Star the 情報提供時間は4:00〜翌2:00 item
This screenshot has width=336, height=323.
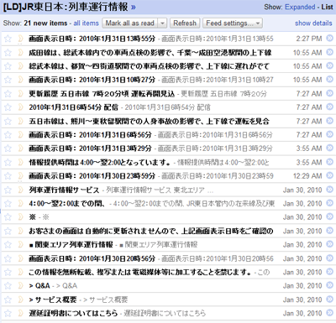pos(8,162)
